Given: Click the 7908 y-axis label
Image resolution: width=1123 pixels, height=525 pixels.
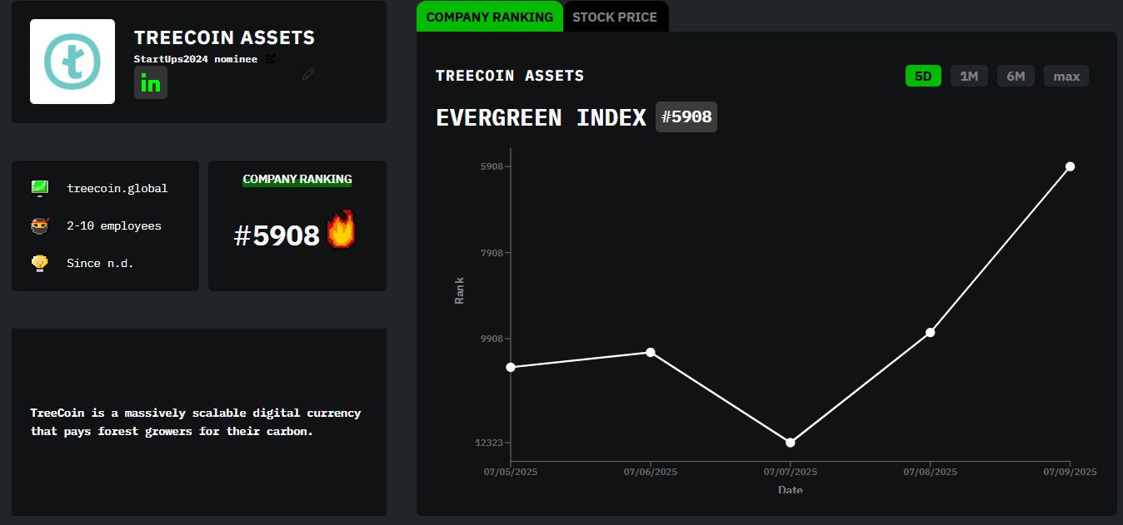Looking at the screenshot, I should (x=492, y=253).
